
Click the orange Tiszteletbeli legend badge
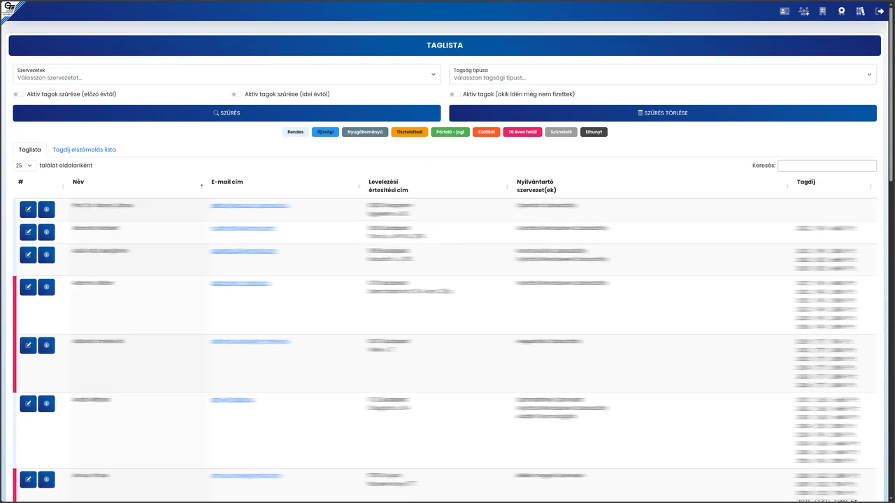coord(410,132)
